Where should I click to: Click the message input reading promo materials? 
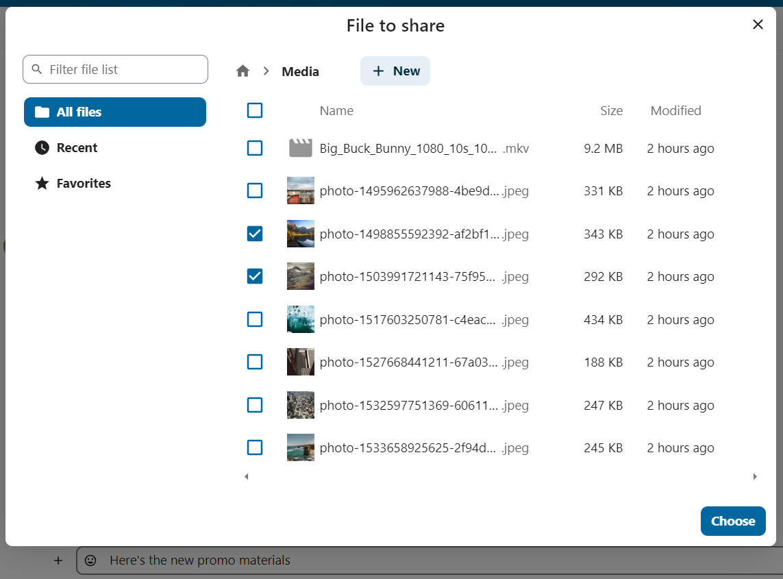pos(199,560)
